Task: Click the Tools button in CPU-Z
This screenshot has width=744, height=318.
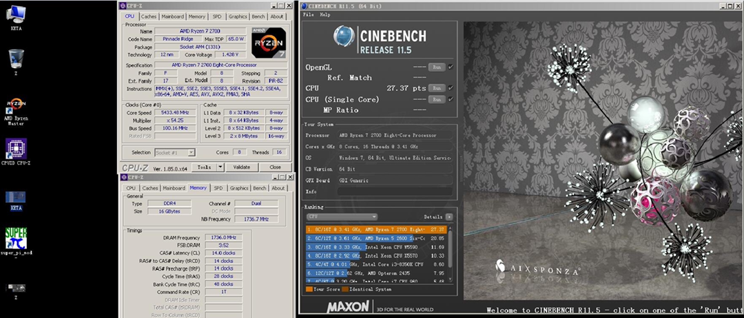Action: 205,167
